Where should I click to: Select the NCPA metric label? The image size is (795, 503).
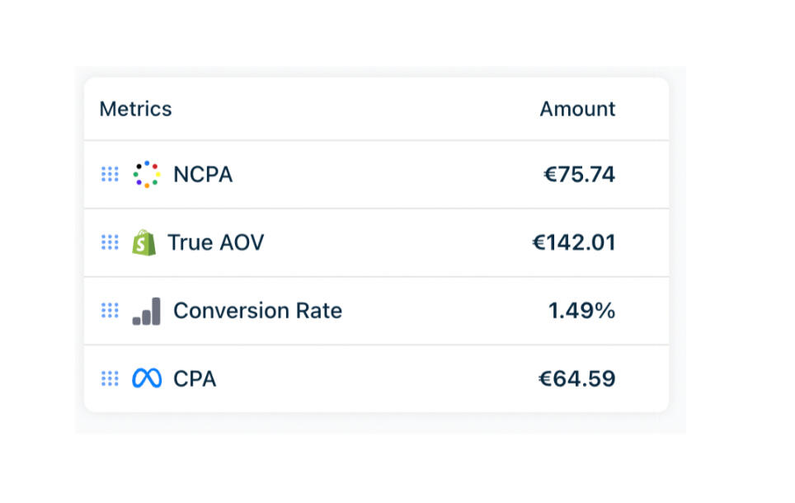(203, 175)
